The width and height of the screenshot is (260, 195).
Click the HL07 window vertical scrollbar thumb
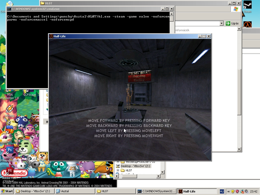pos(239,92)
